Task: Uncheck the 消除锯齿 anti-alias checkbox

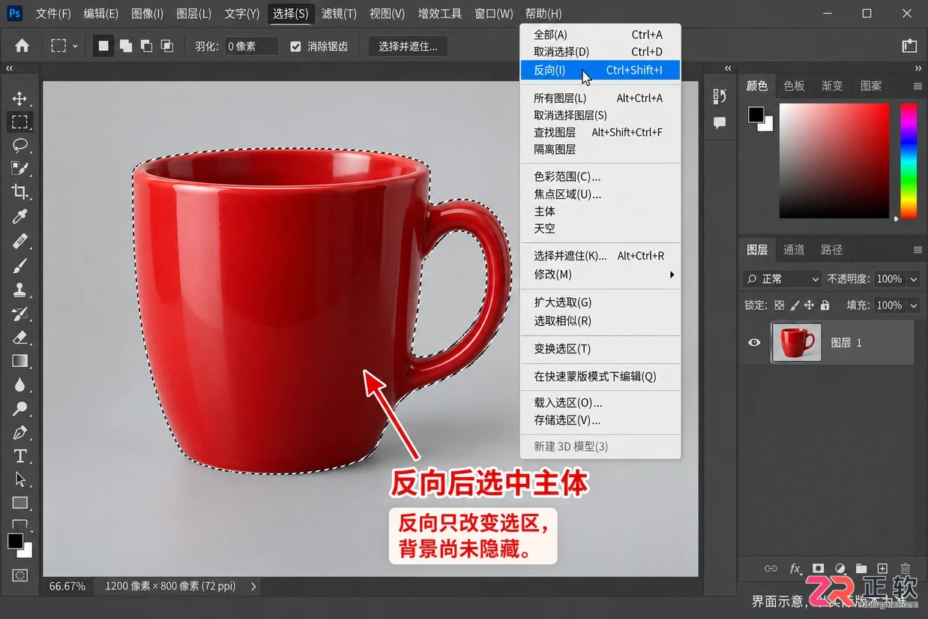Action: (296, 47)
